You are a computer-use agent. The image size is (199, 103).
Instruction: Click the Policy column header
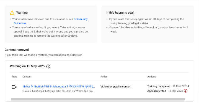pyautogui.click(x=104, y=77)
